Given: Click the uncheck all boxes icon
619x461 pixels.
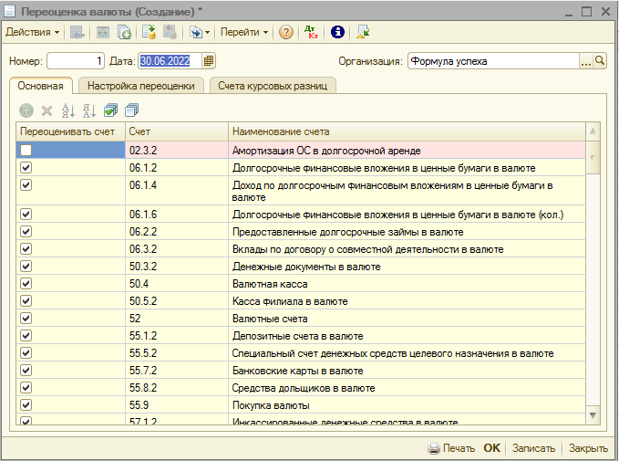Looking at the screenshot, I should click(131, 110).
